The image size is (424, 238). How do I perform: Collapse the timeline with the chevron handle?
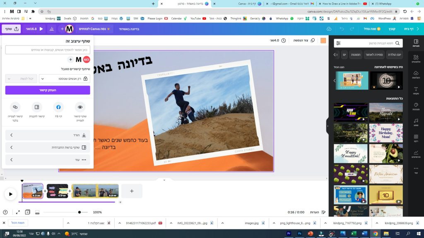click(164, 180)
